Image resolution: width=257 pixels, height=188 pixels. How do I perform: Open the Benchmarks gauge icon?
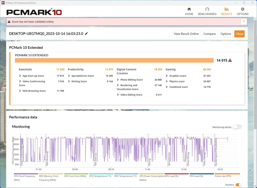[207, 9]
